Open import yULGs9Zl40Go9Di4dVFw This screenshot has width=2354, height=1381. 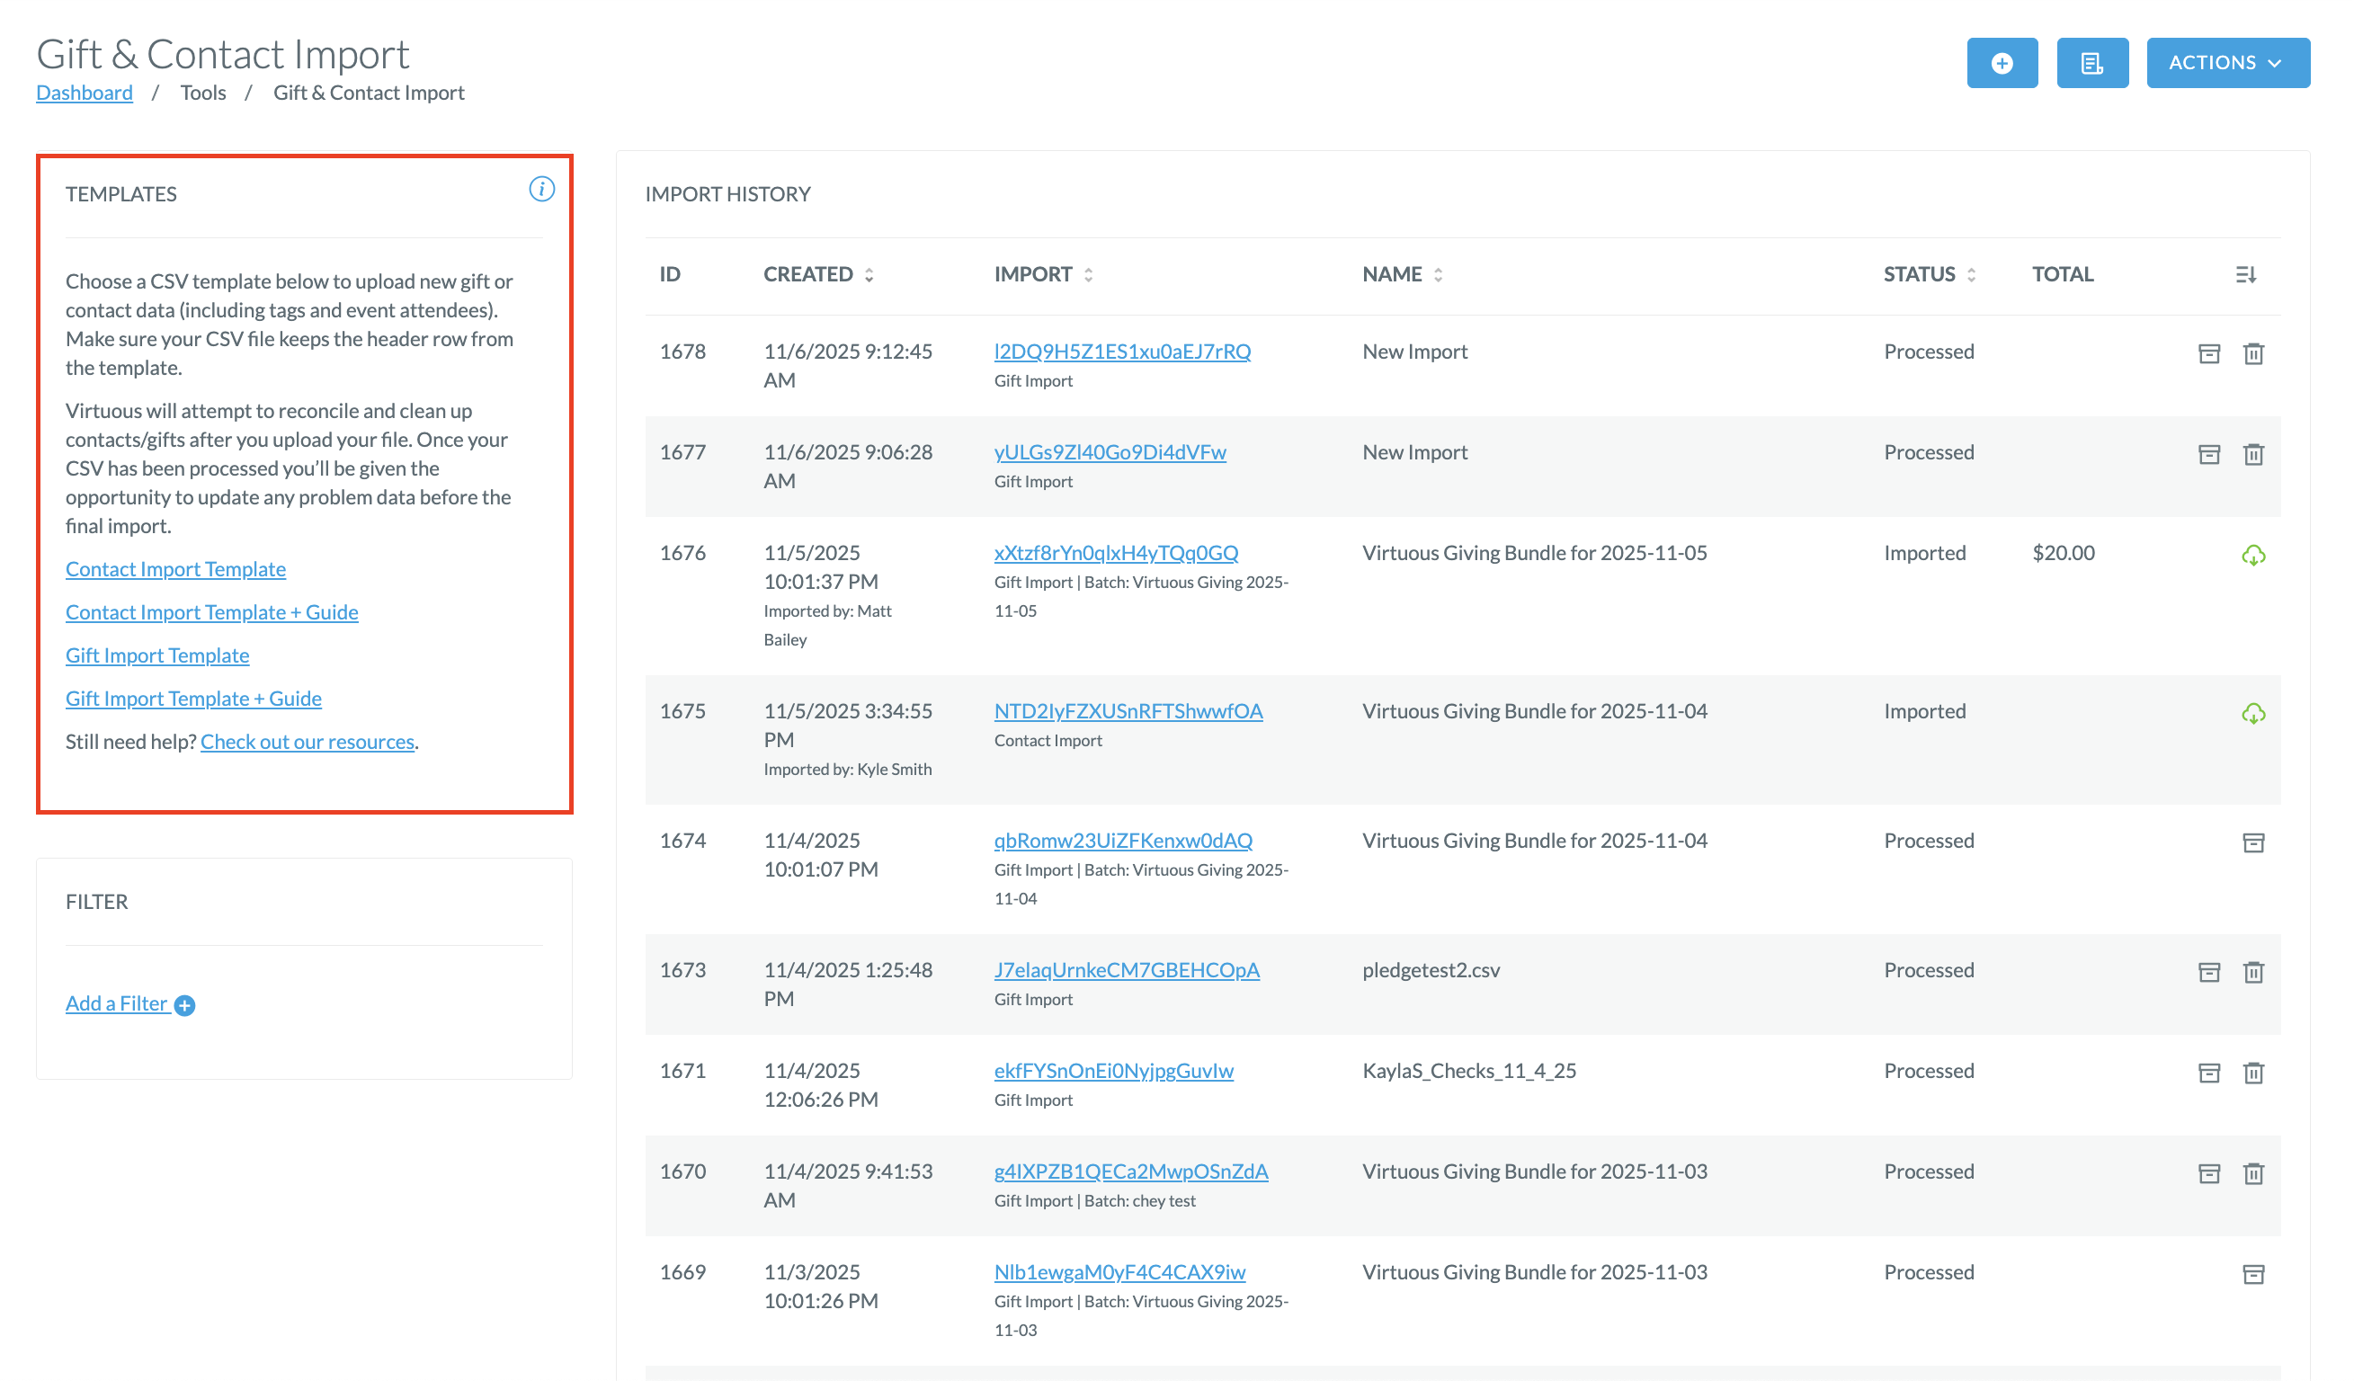1110,452
